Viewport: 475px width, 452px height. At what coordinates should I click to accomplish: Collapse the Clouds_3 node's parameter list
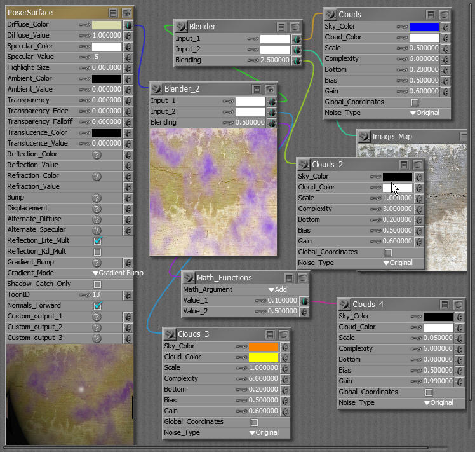(270, 334)
